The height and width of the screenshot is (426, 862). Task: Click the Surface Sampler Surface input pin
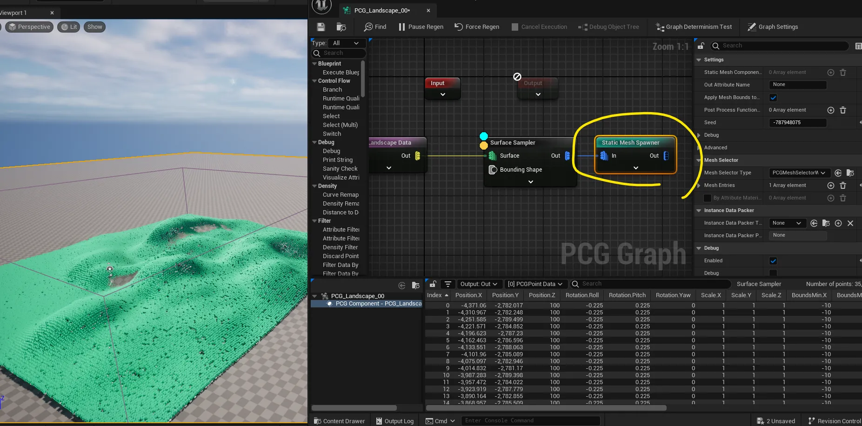click(x=493, y=156)
